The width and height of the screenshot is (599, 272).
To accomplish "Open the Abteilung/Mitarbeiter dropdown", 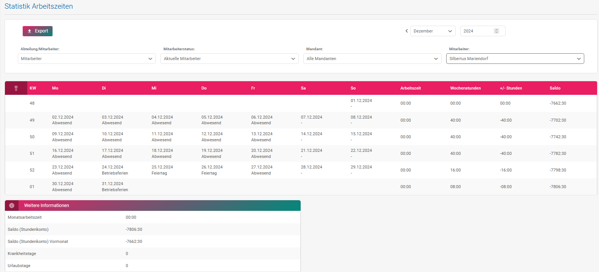I will click(x=87, y=59).
